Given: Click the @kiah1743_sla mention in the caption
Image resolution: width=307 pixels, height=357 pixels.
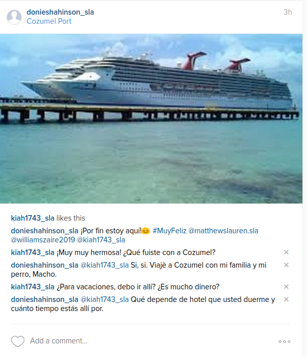Looking at the screenshot, I should [101, 240].
